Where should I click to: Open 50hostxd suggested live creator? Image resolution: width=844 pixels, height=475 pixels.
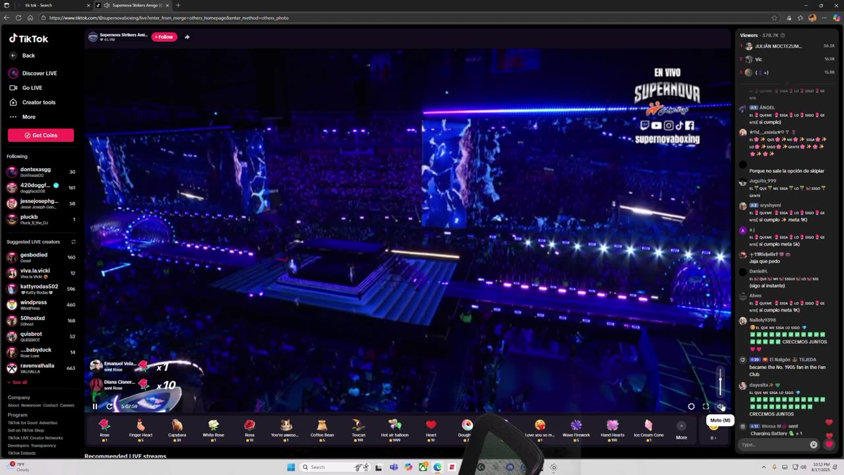41,321
